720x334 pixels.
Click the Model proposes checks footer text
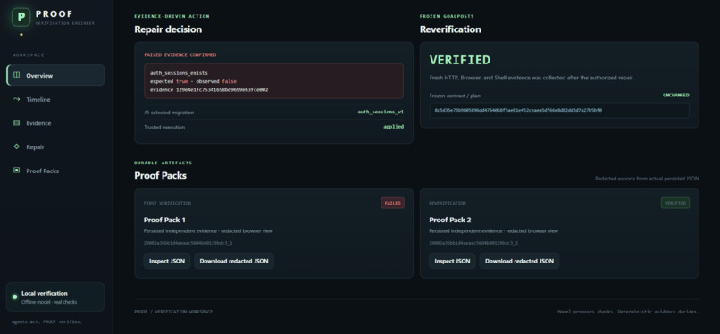click(x=628, y=312)
